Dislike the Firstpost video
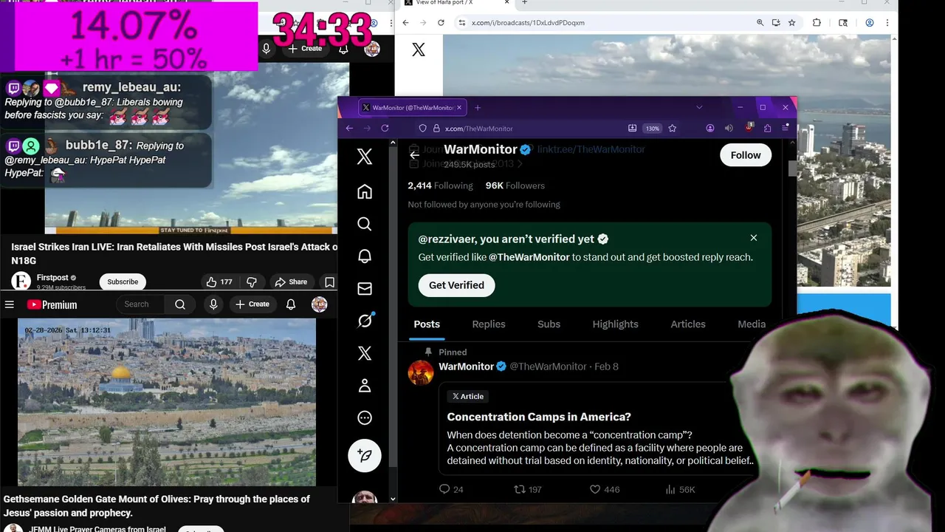The image size is (945, 532). click(x=251, y=282)
